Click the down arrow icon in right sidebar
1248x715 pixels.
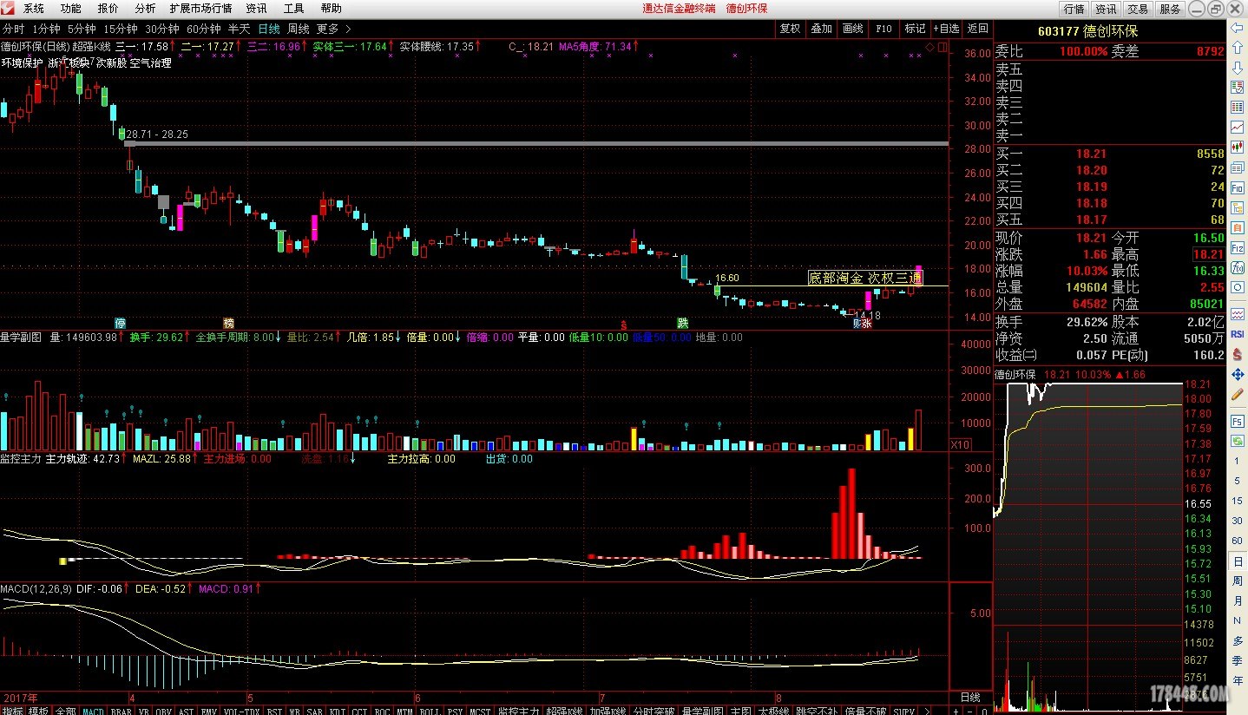[x=1238, y=69]
